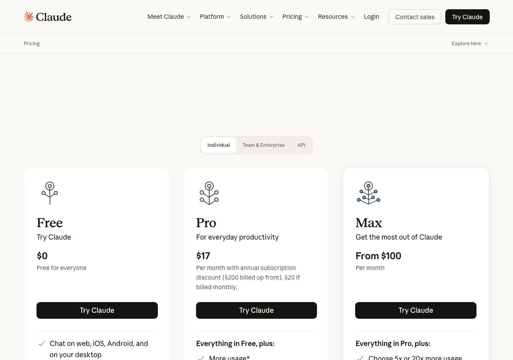Click checkmark icon beside Chat on web

pos(42,344)
